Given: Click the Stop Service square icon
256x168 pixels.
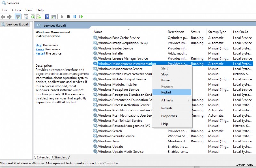Looking at the screenshot, I should pyautogui.click(x=68, y=17).
